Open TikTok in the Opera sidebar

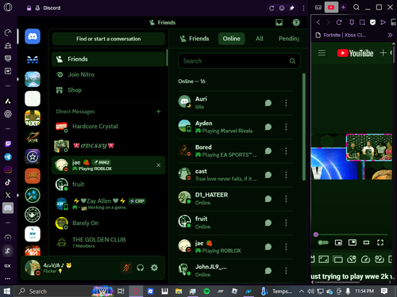click(x=8, y=182)
